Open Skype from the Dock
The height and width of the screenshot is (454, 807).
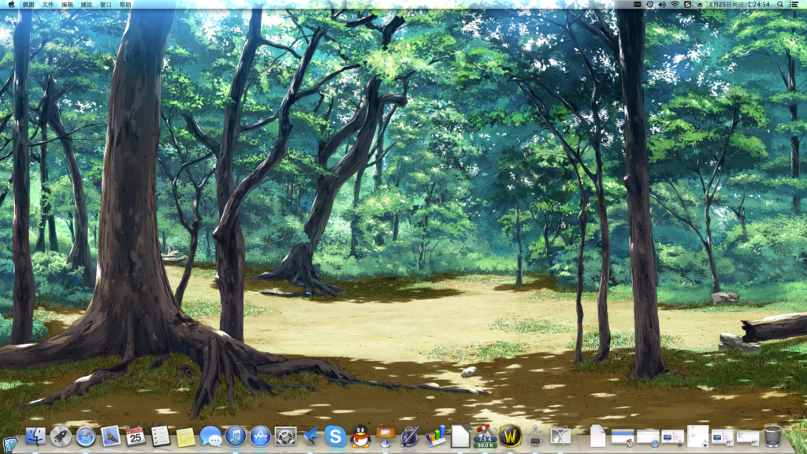[x=336, y=436]
